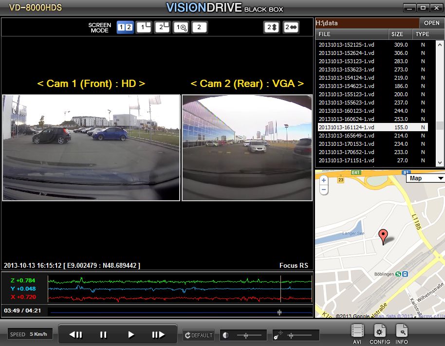Open the Map type dropdown
The width and height of the screenshot is (445, 346).
[426, 178]
